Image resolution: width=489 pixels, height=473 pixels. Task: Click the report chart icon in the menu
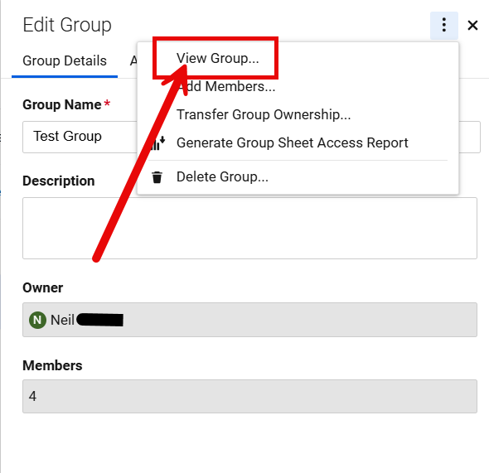pyautogui.click(x=157, y=143)
